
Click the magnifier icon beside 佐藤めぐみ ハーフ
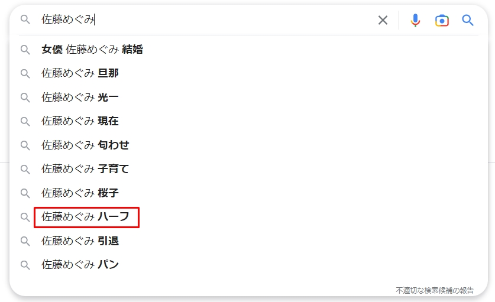pyautogui.click(x=25, y=217)
